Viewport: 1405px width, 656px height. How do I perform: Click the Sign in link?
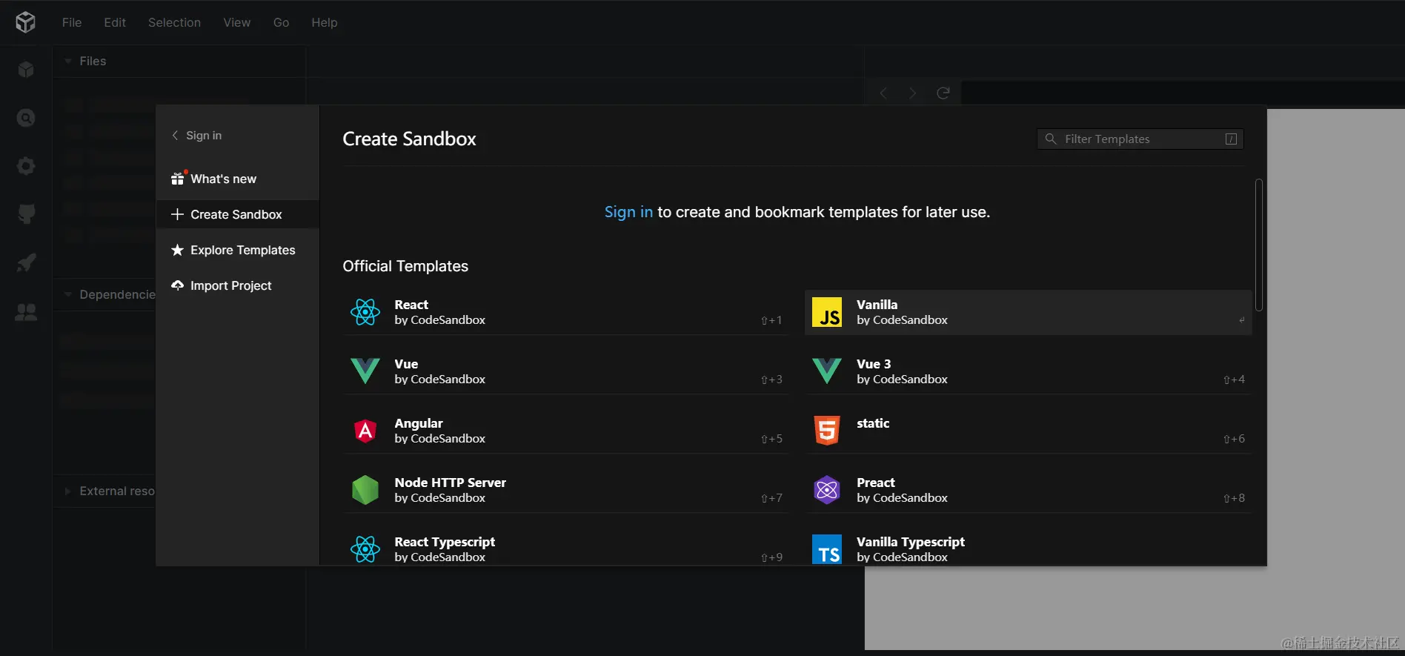[x=628, y=212]
